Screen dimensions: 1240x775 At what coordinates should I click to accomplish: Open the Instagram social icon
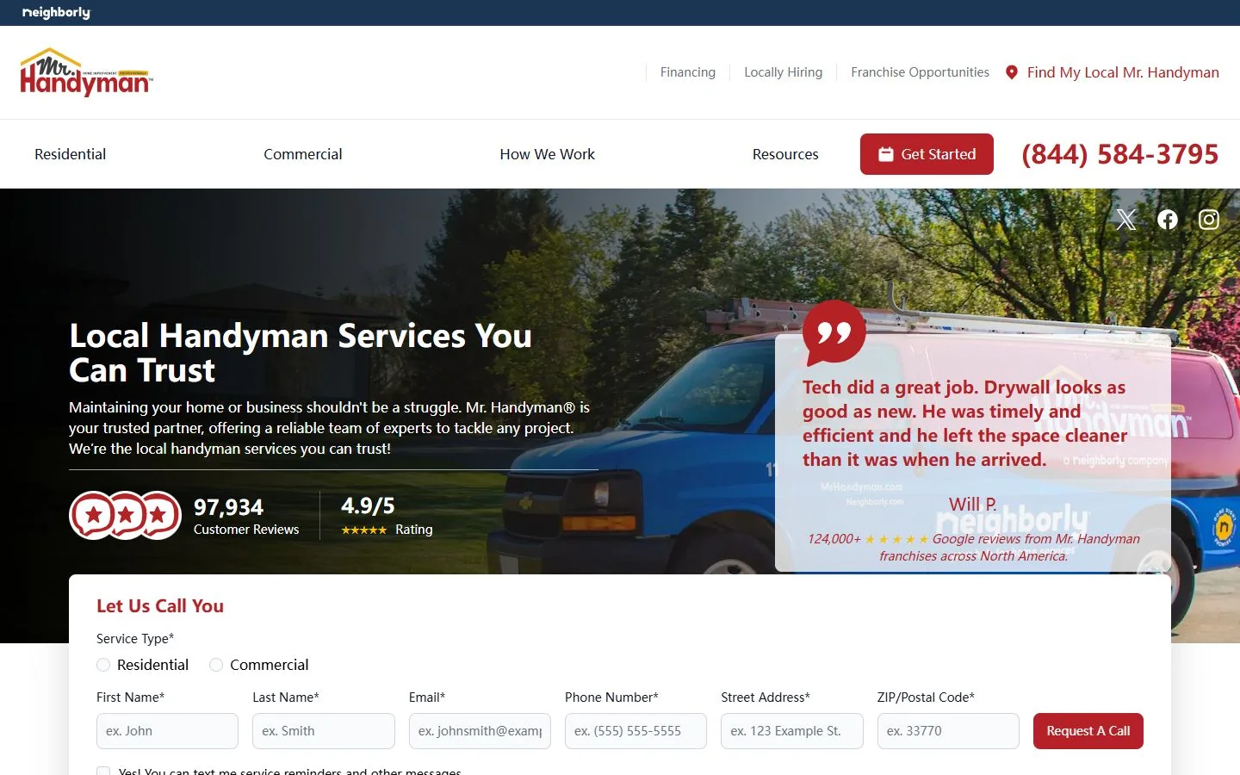point(1209,220)
